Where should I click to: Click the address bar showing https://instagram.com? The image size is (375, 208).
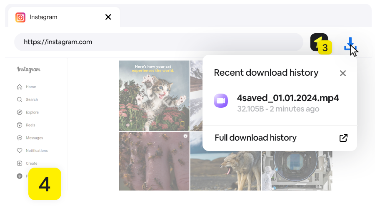click(158, 42)
